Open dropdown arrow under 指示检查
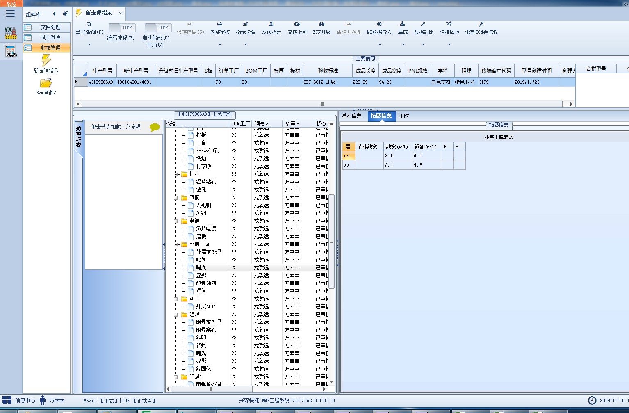Screen dimensions: 629x413 (x=246, y=45)
